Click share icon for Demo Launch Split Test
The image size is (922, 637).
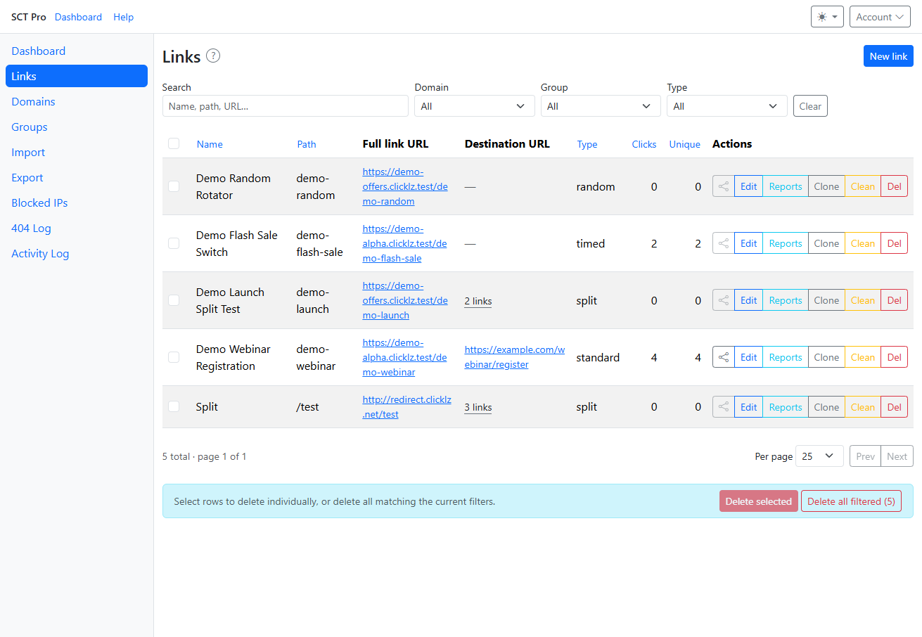724,300
